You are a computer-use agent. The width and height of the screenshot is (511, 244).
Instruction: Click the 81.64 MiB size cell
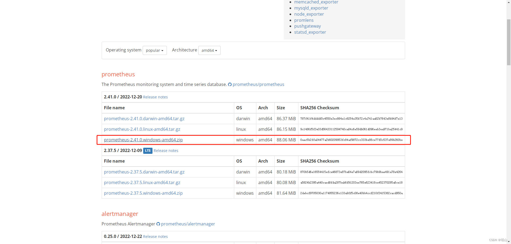coord(286,193)
